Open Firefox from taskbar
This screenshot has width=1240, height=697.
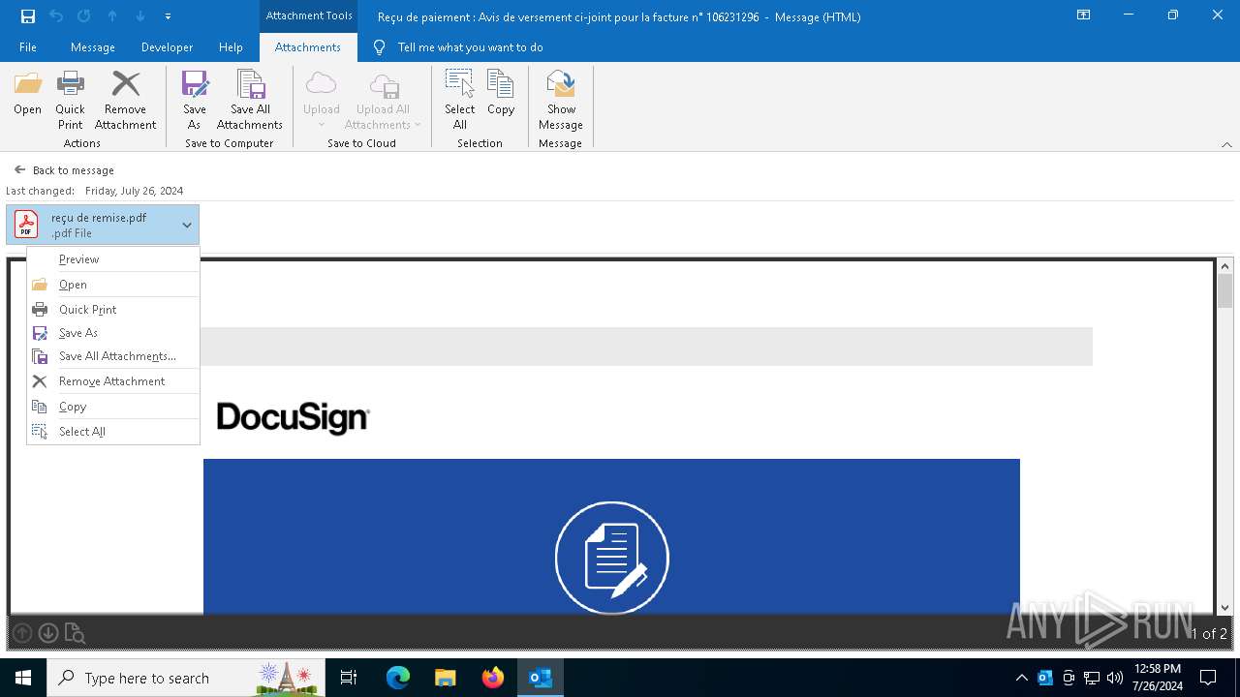tap(493, 678)
